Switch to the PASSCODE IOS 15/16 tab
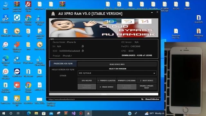This screenshot has width=206, height=116. coord(63,63)
